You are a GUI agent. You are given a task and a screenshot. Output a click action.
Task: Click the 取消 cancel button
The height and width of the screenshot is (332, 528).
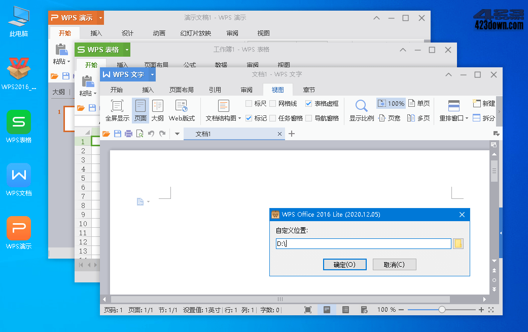click(x=395, y=264)
